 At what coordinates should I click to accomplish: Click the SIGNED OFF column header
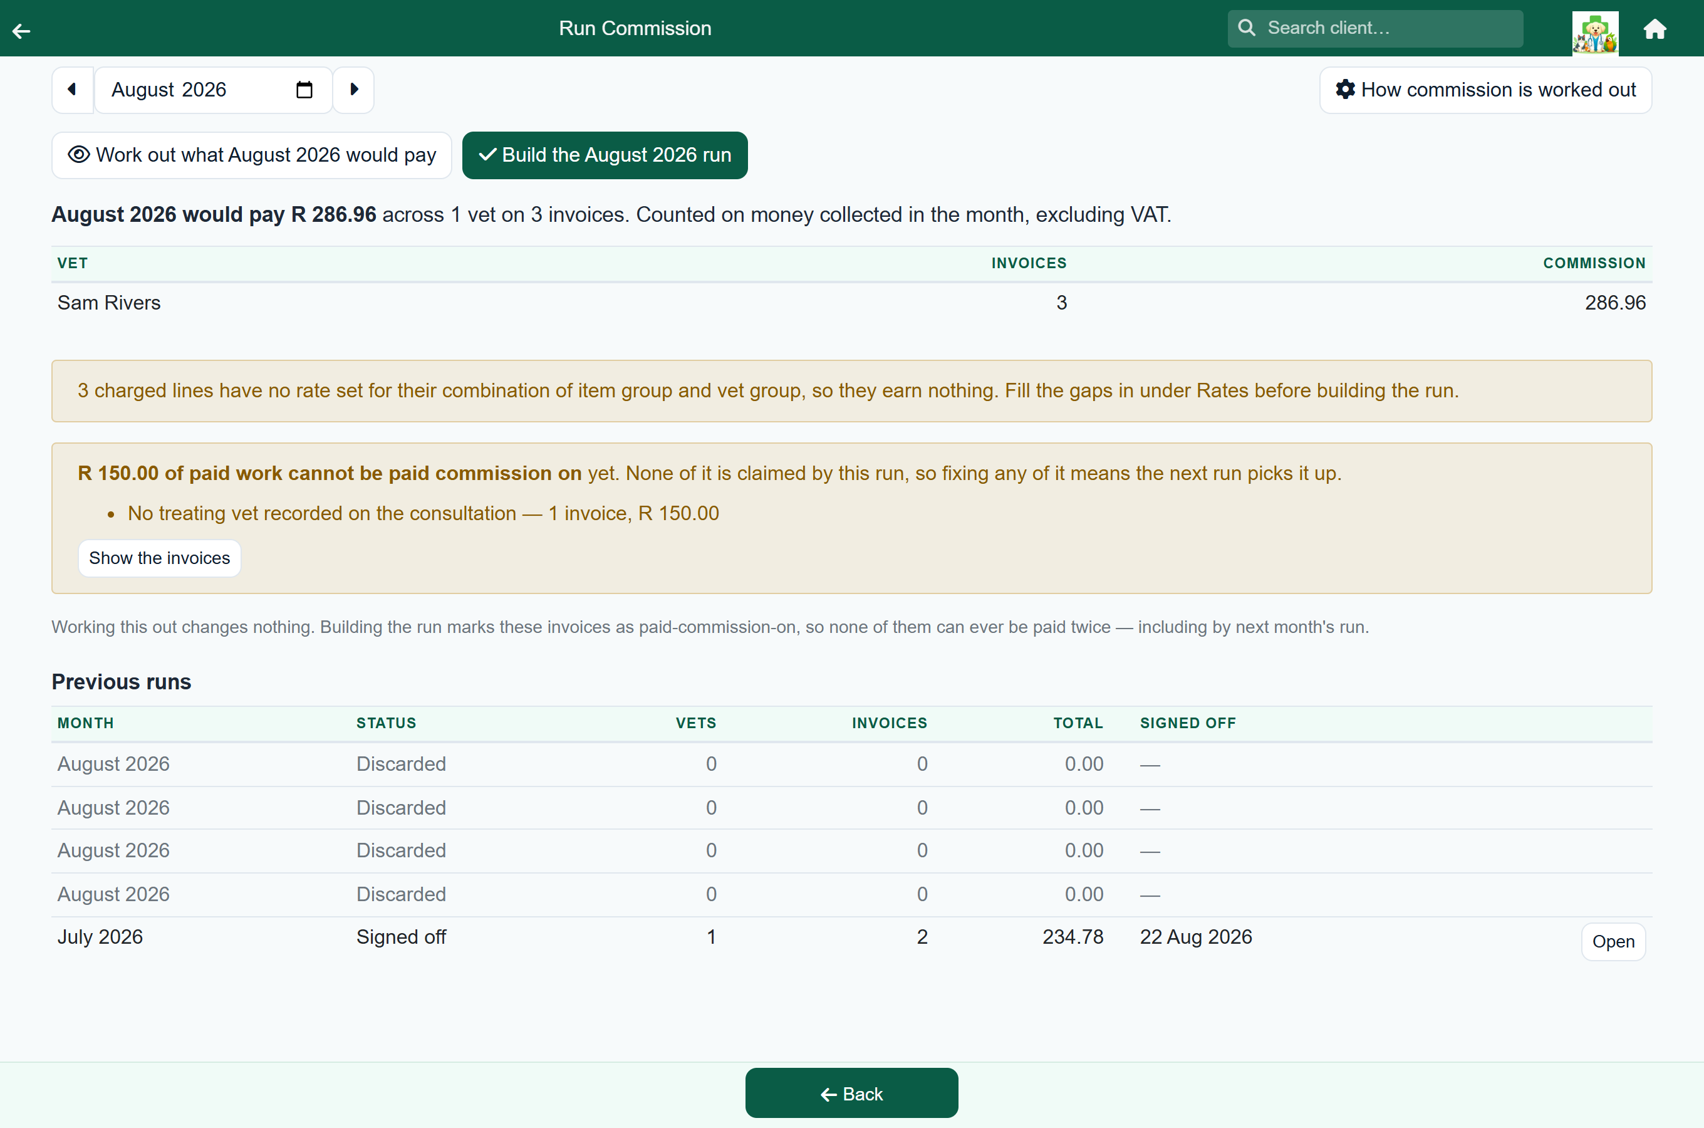(x=1188, y=723)
